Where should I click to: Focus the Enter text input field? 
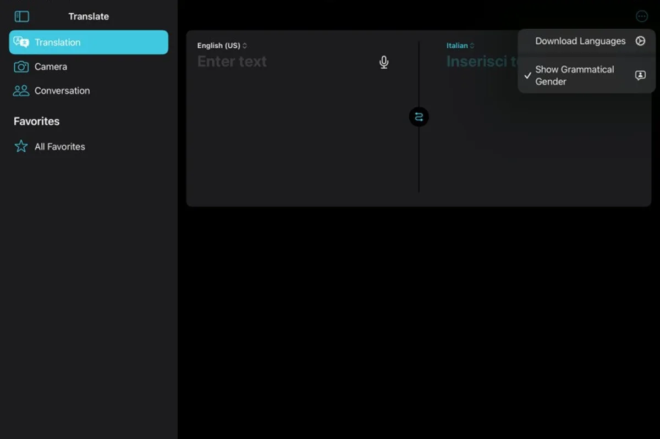tap(232, 62)
